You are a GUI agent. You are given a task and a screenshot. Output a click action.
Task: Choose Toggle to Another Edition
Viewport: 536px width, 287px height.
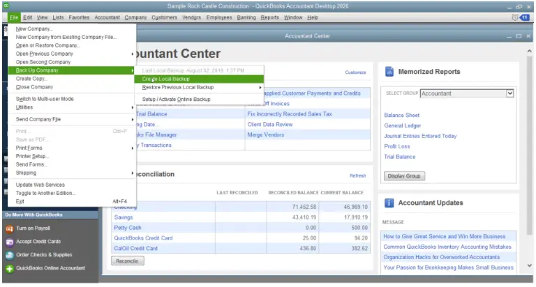coord(45,193)
